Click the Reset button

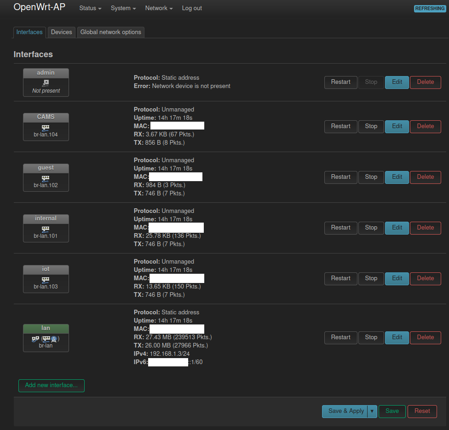pos(422,412)
